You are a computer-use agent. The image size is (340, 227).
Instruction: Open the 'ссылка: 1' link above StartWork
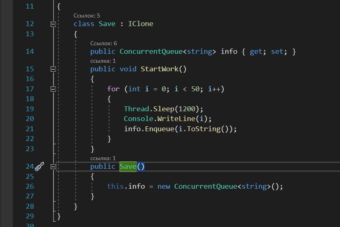click(103, 61)
